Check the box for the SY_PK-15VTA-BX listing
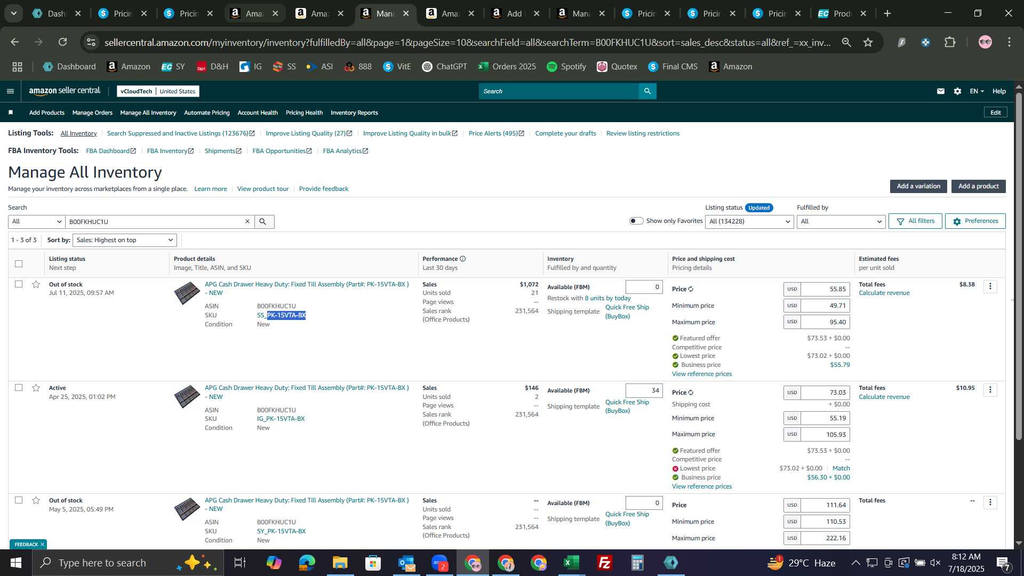The width and height of the screenshot is (1024, 576). [x=19, y=500]
